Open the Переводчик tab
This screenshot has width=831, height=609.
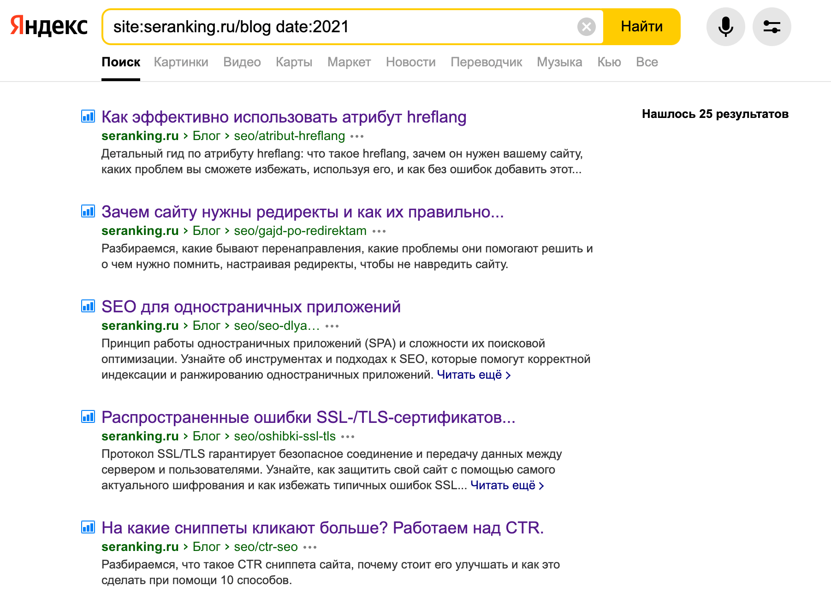coord(487,62)
